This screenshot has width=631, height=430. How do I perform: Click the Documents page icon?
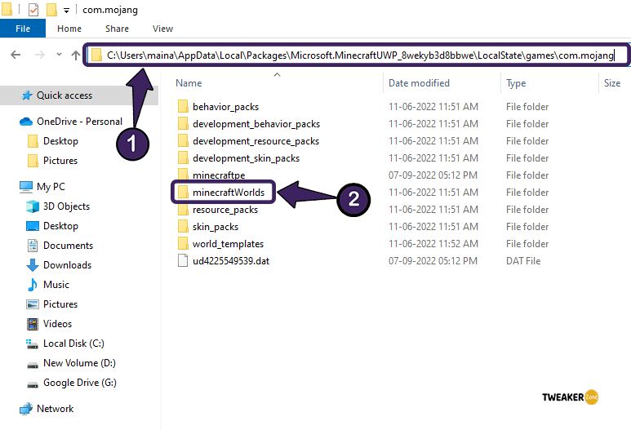click(x=33, y=246)
